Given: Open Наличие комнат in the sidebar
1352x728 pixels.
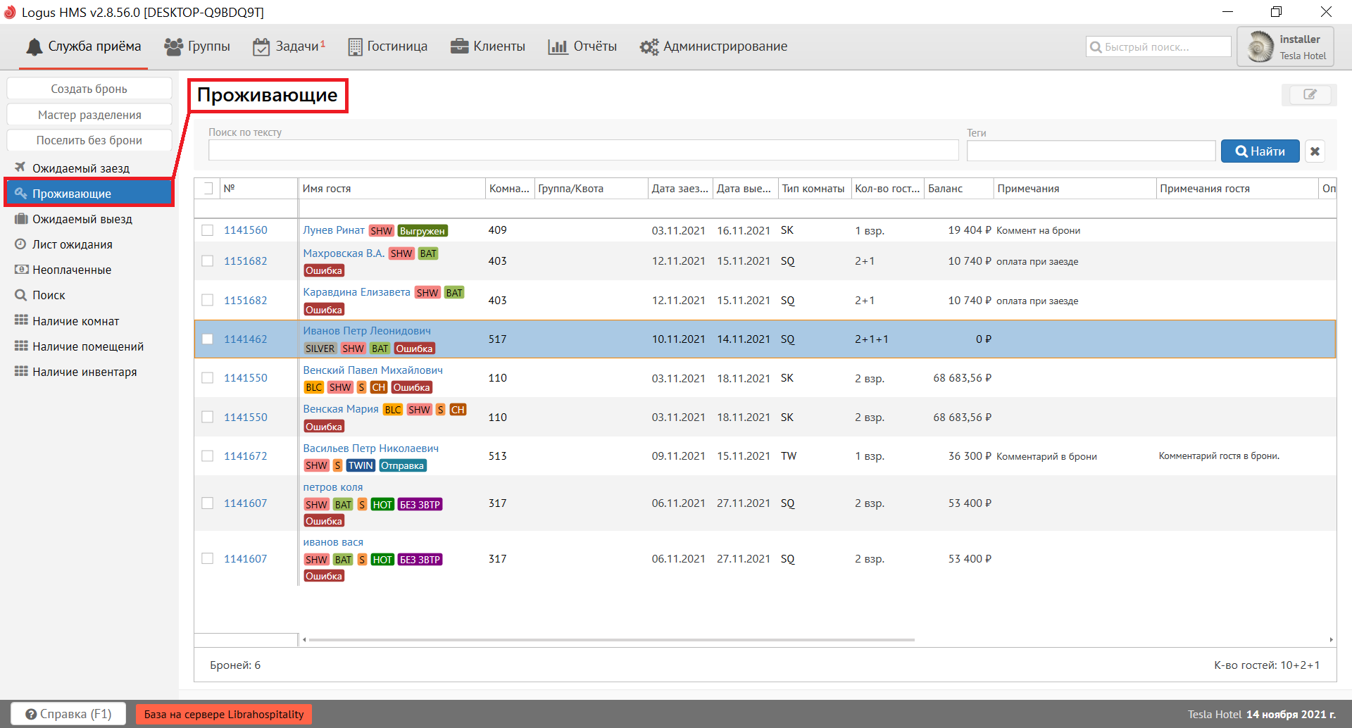Looking at the screenshot, I should coord(75,321).
